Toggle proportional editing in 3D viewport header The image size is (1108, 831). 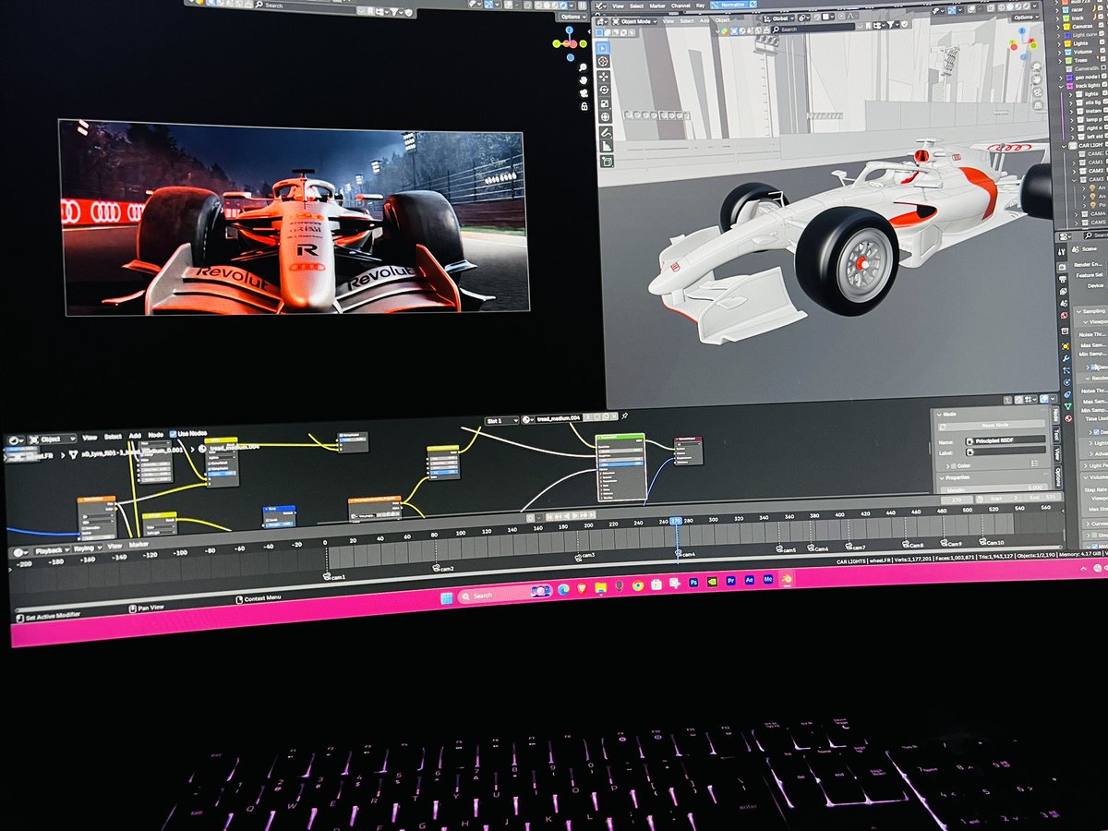click(842, 17)
